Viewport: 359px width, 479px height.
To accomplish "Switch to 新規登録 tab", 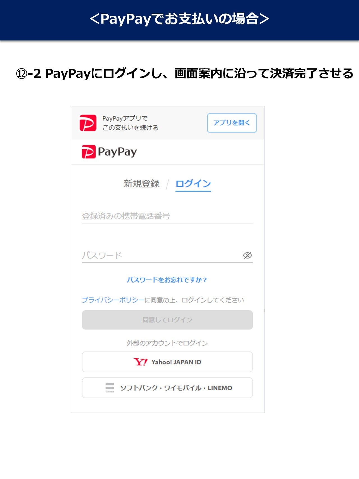I will (142, 184).
